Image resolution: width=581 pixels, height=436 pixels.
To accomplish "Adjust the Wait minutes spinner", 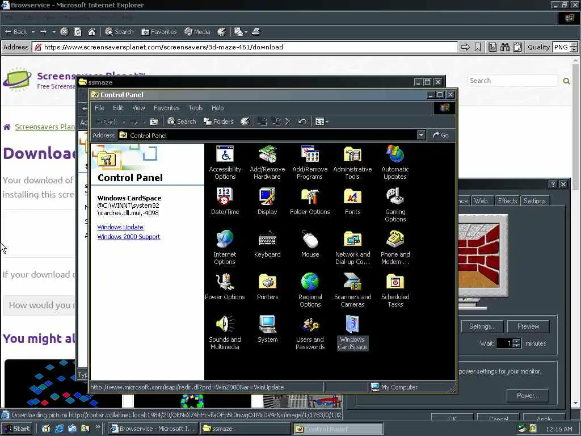I will point(517,343).
